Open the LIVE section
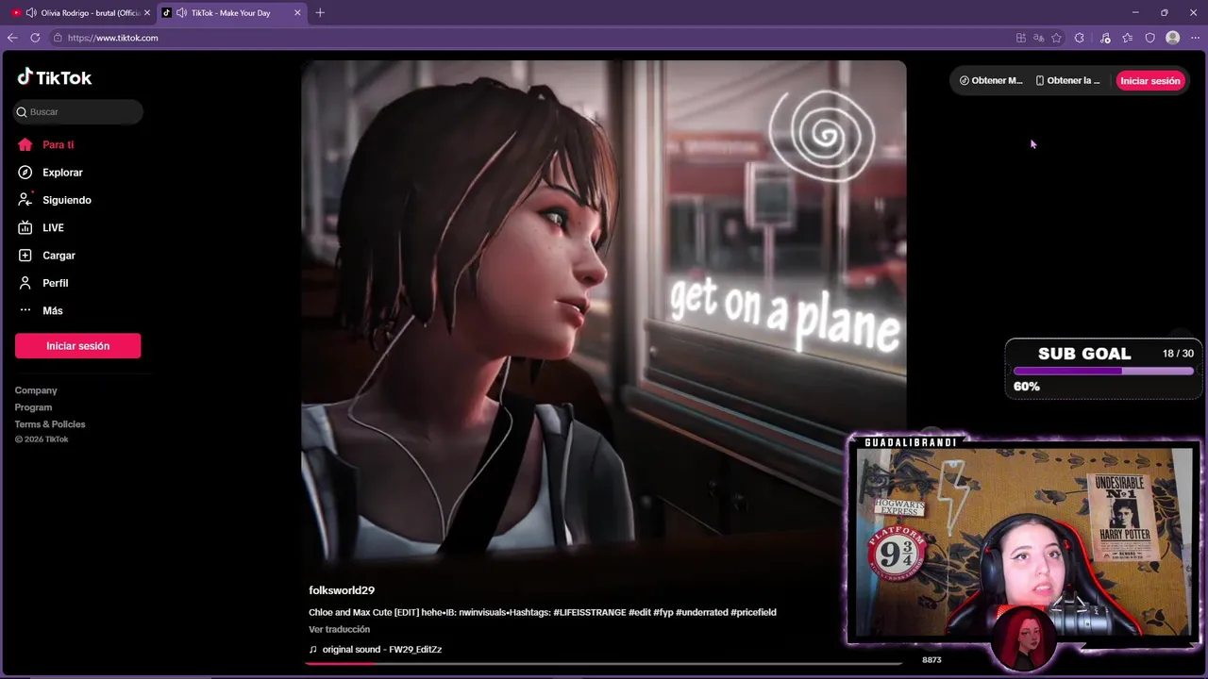 pyautogui.click(x=53, y=227)
